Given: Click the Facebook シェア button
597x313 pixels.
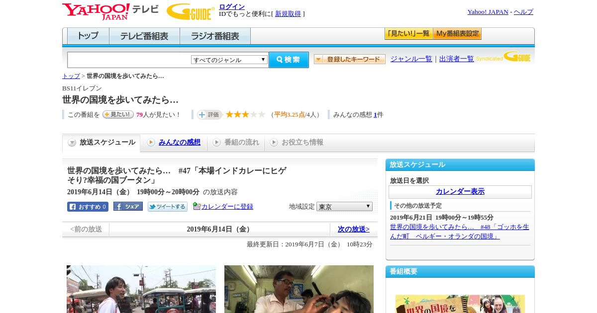Looking at the screenshot, I should point(128,206).
